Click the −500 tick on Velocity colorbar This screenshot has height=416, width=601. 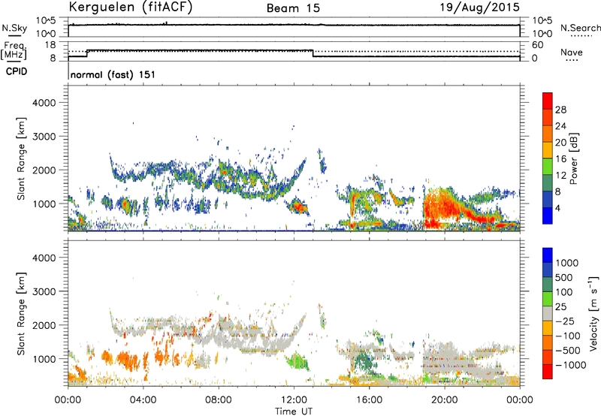pos(569,351)
